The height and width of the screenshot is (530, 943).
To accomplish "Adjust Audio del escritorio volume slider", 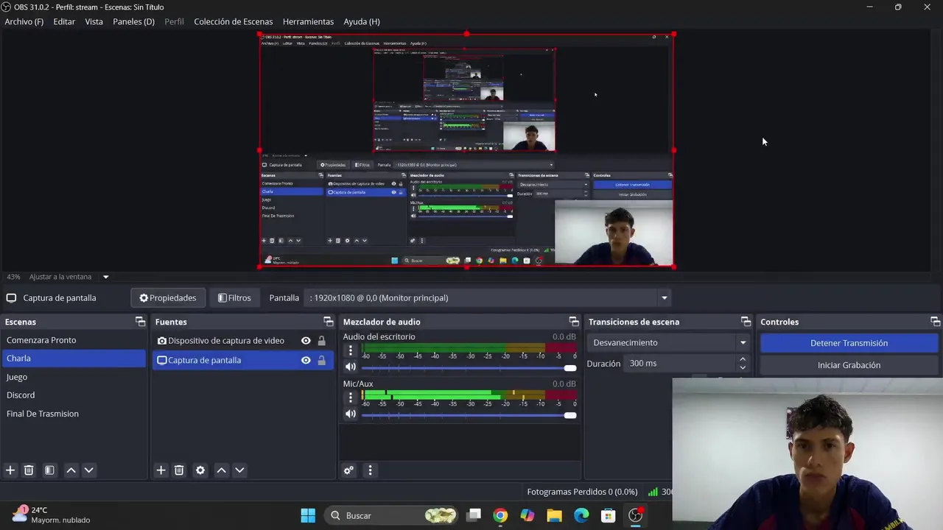I will (469, 367).
